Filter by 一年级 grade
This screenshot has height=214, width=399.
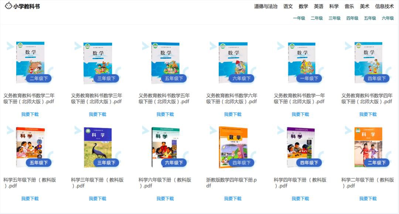click(299, 18)
